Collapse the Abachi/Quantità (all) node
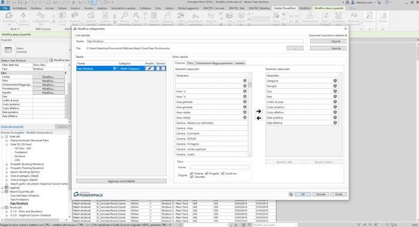Viewport: 419px width, 227px height. point(2,192)
